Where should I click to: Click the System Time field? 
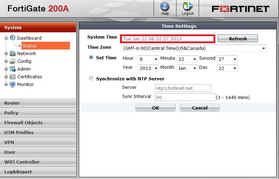(x=167, y=39)
